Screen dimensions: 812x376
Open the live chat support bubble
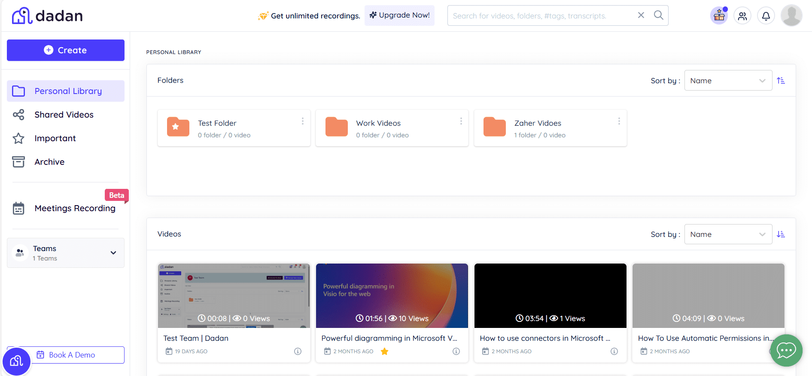tap(786, 350)
